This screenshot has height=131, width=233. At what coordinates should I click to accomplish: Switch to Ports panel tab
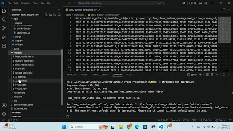[130, 75]
